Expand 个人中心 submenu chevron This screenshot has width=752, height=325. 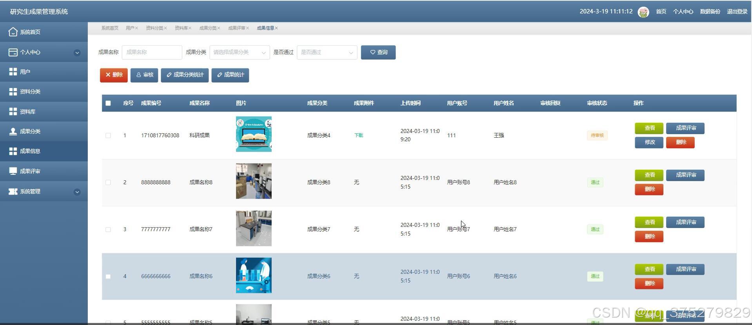click(x=77, y=52)
